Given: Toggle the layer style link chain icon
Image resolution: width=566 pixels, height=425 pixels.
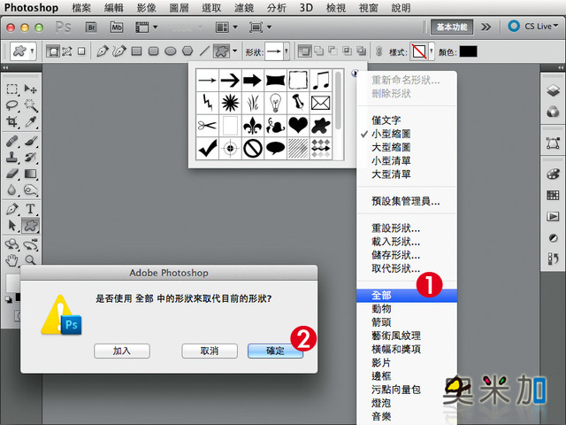Looking at the screenshot, I should (x=379, y=51).
